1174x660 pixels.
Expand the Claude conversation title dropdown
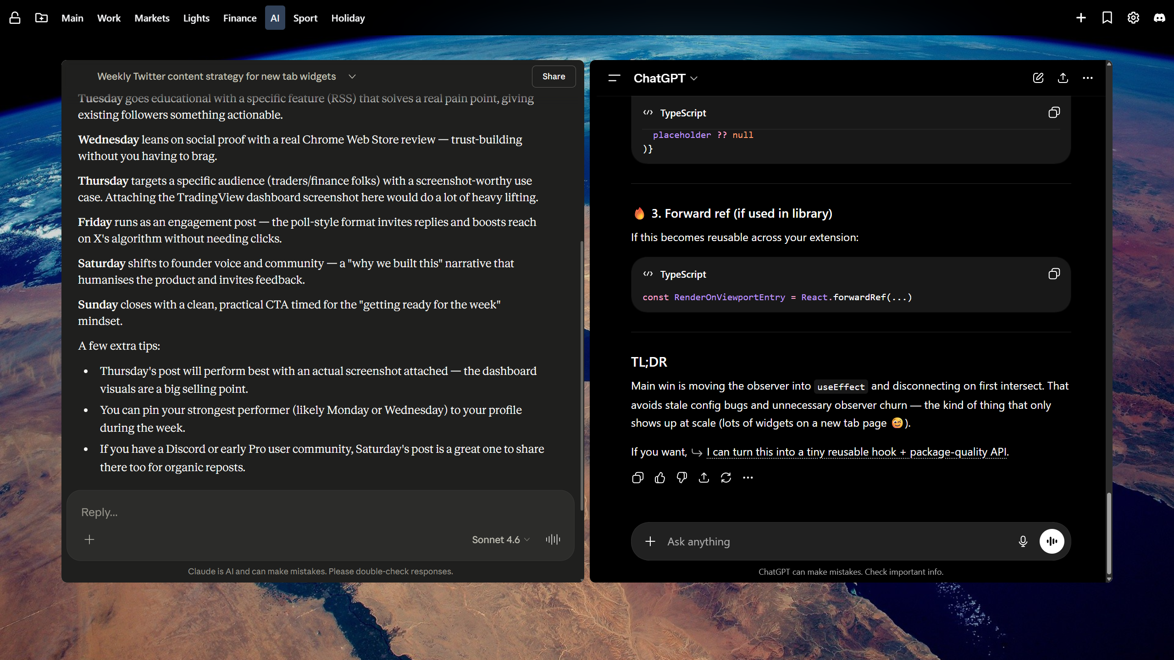click(x=352, y=77)
